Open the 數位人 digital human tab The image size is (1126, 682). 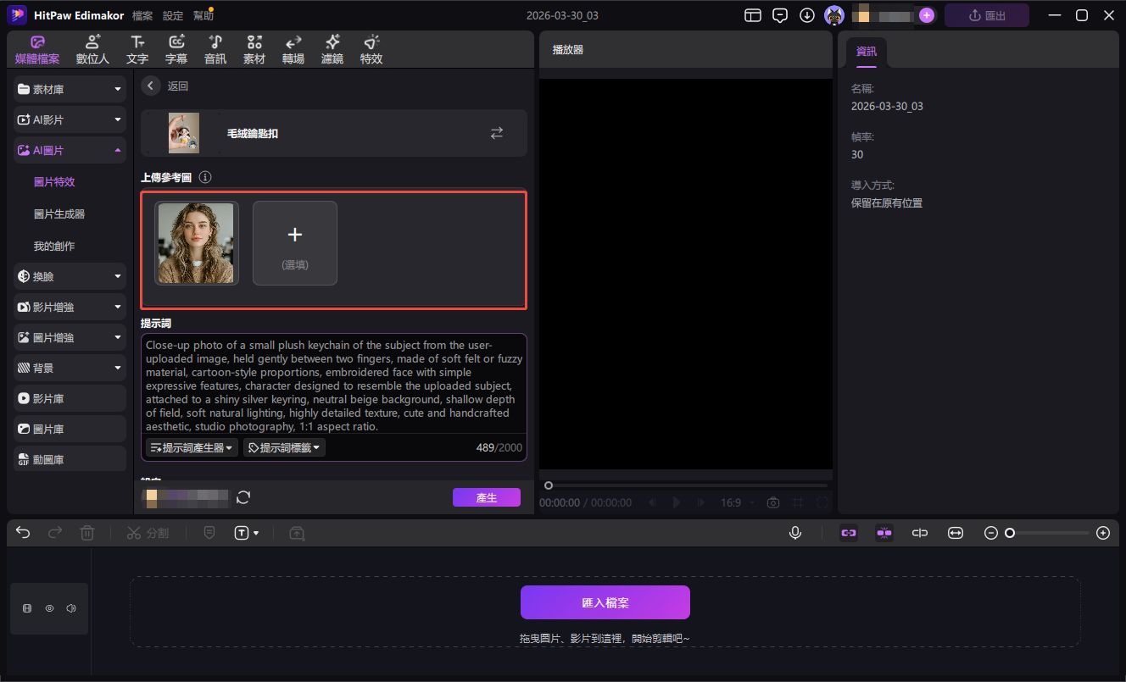pyautogui.click(x=92, y=49)
